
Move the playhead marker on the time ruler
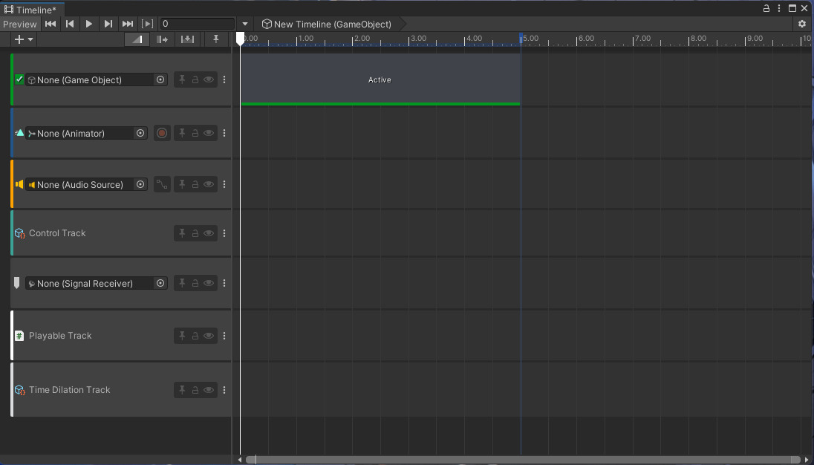(240, 39)
